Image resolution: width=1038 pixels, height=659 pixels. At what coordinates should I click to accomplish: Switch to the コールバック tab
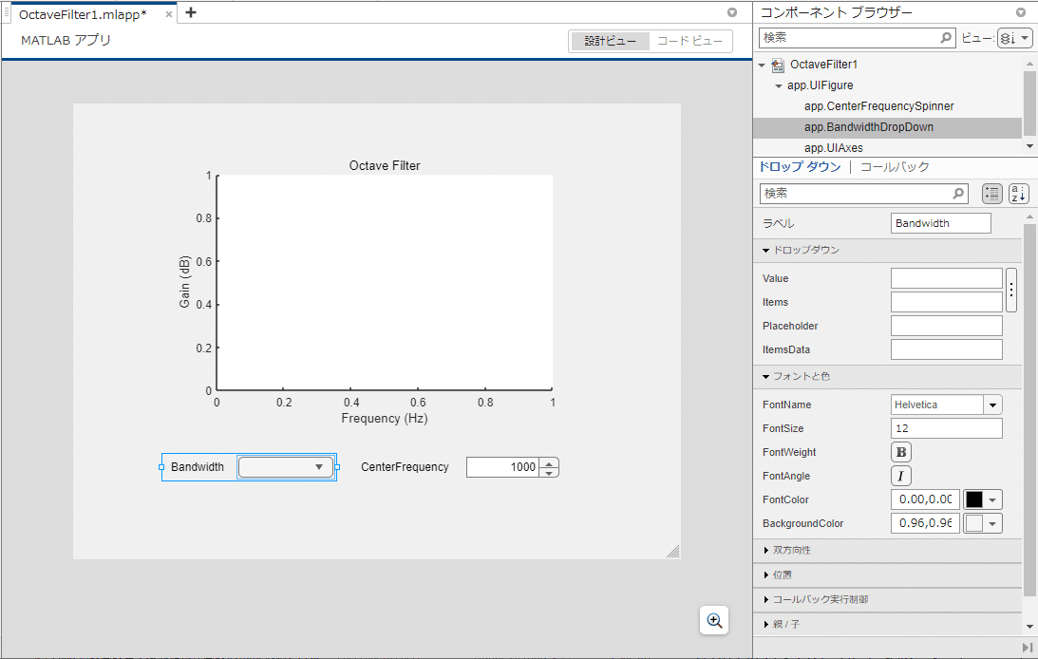pyautogui.click(x=895, y=167)
